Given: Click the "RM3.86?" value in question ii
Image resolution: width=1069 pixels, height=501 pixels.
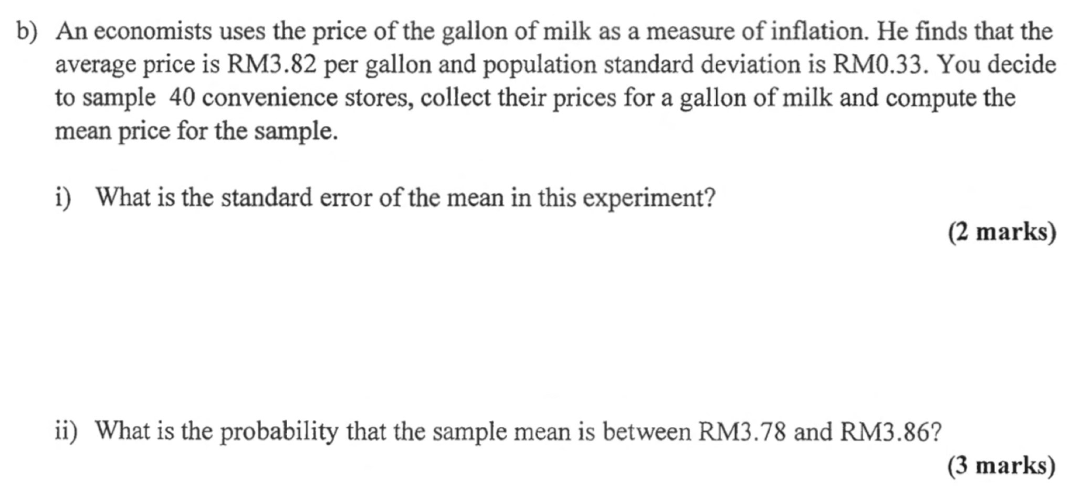Looking at the screenshot, I should pos(890,432).
